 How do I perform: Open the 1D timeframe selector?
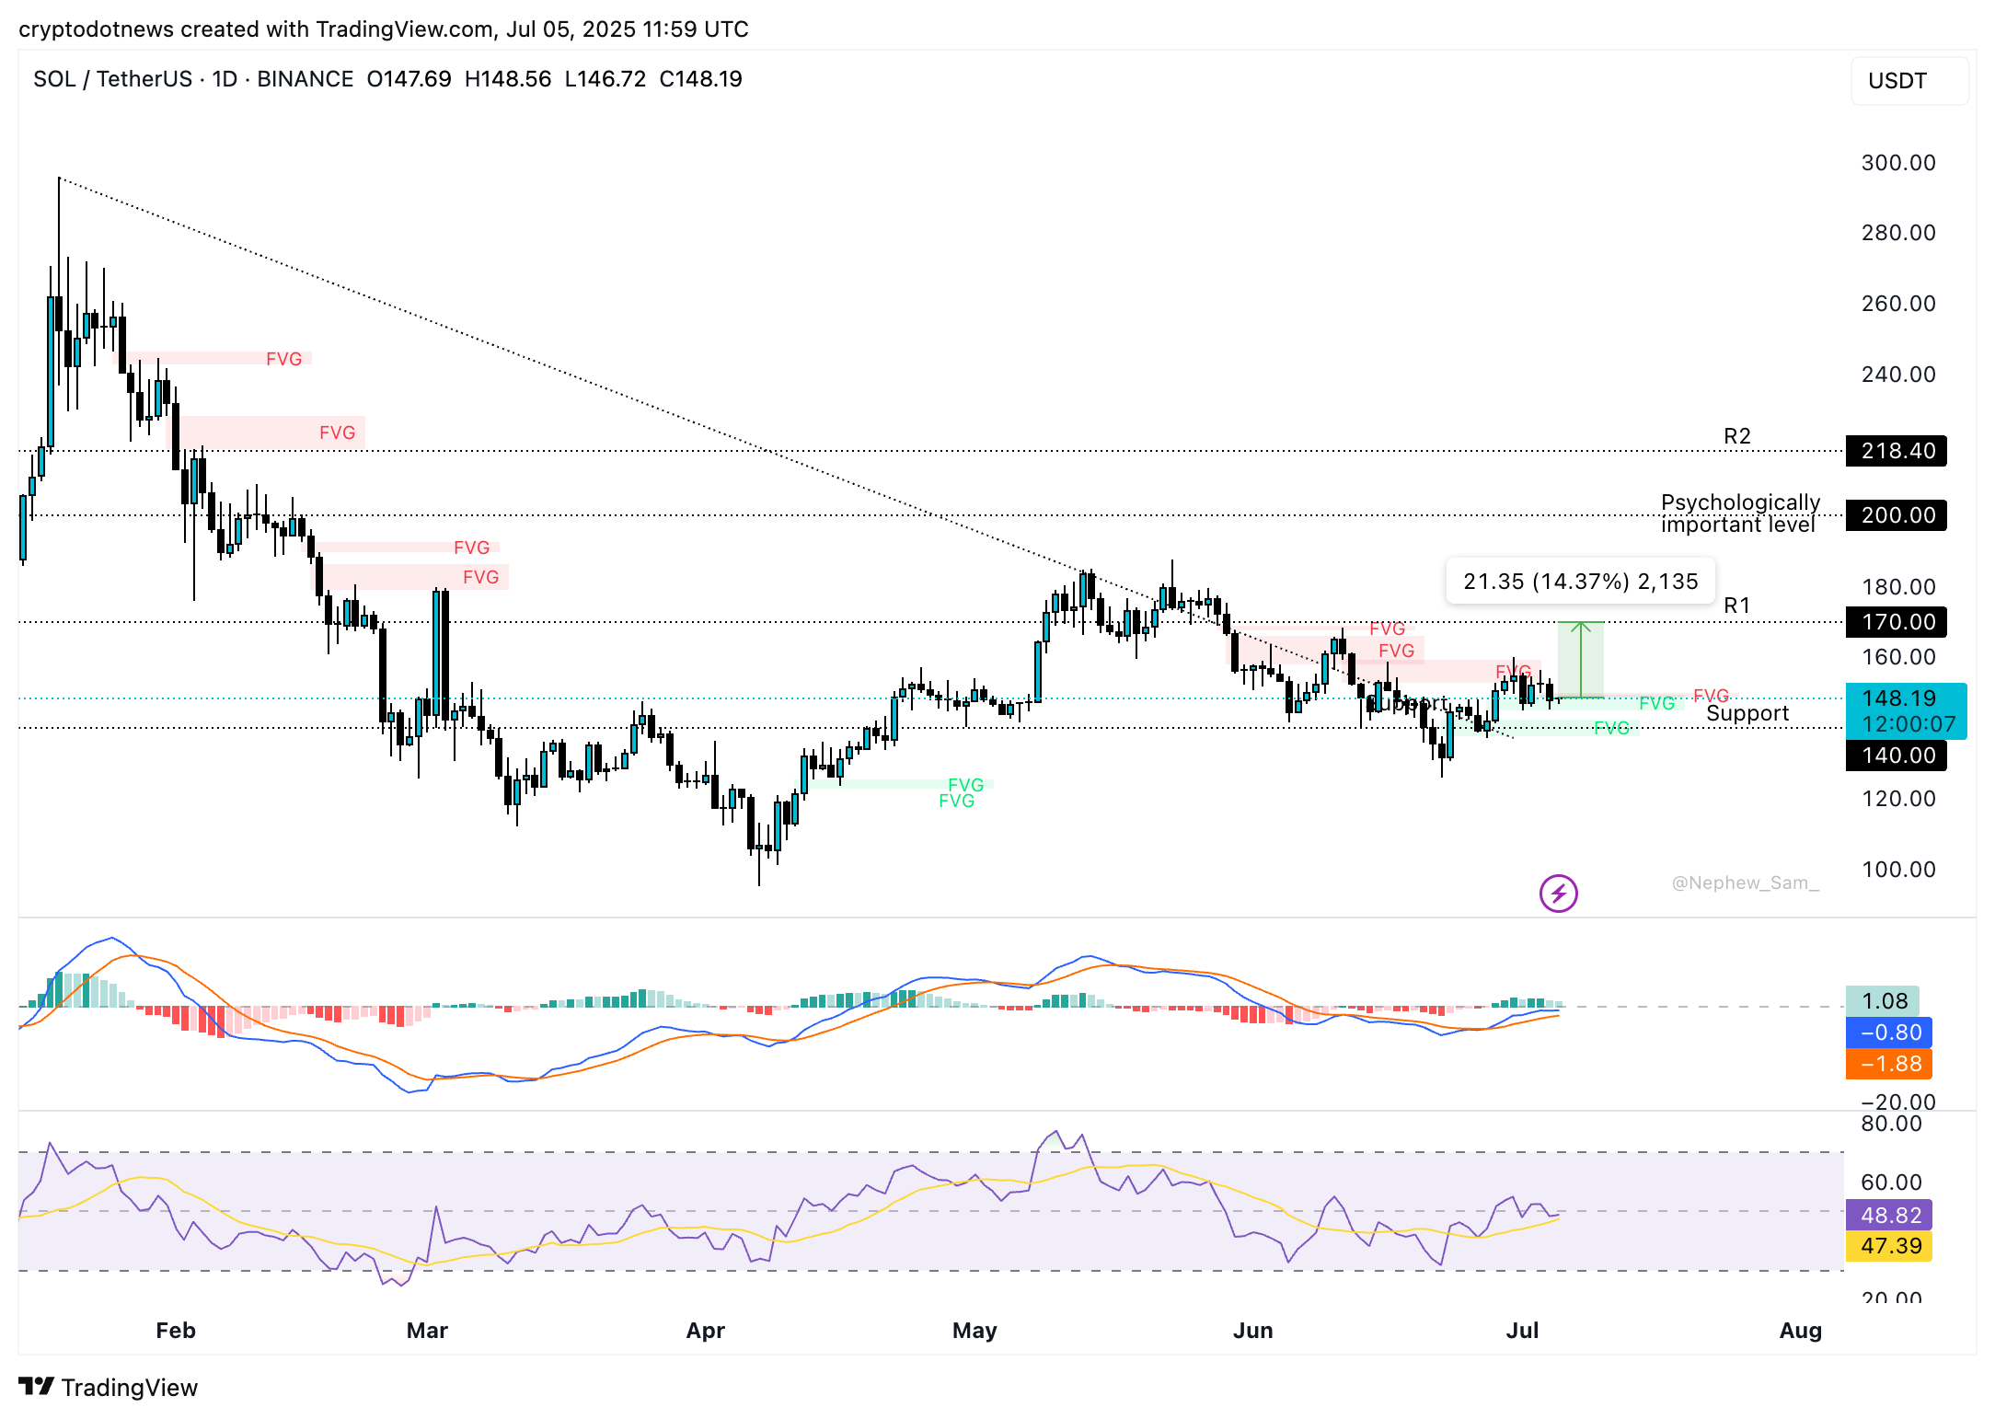coord(226,79)
